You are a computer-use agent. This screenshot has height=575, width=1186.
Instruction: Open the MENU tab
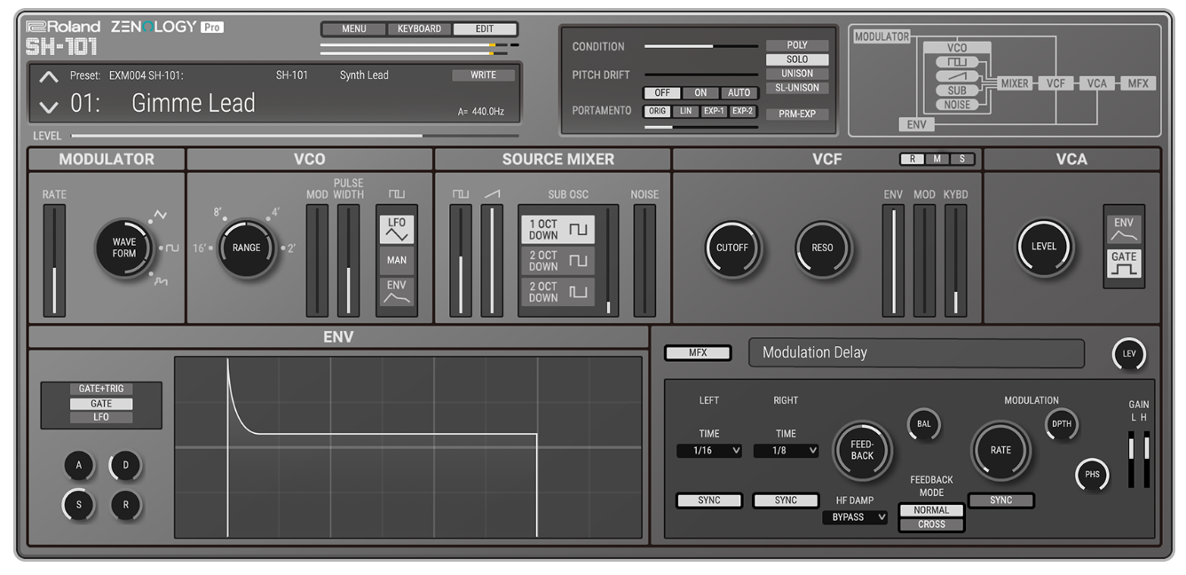click(x=353, y=28)
